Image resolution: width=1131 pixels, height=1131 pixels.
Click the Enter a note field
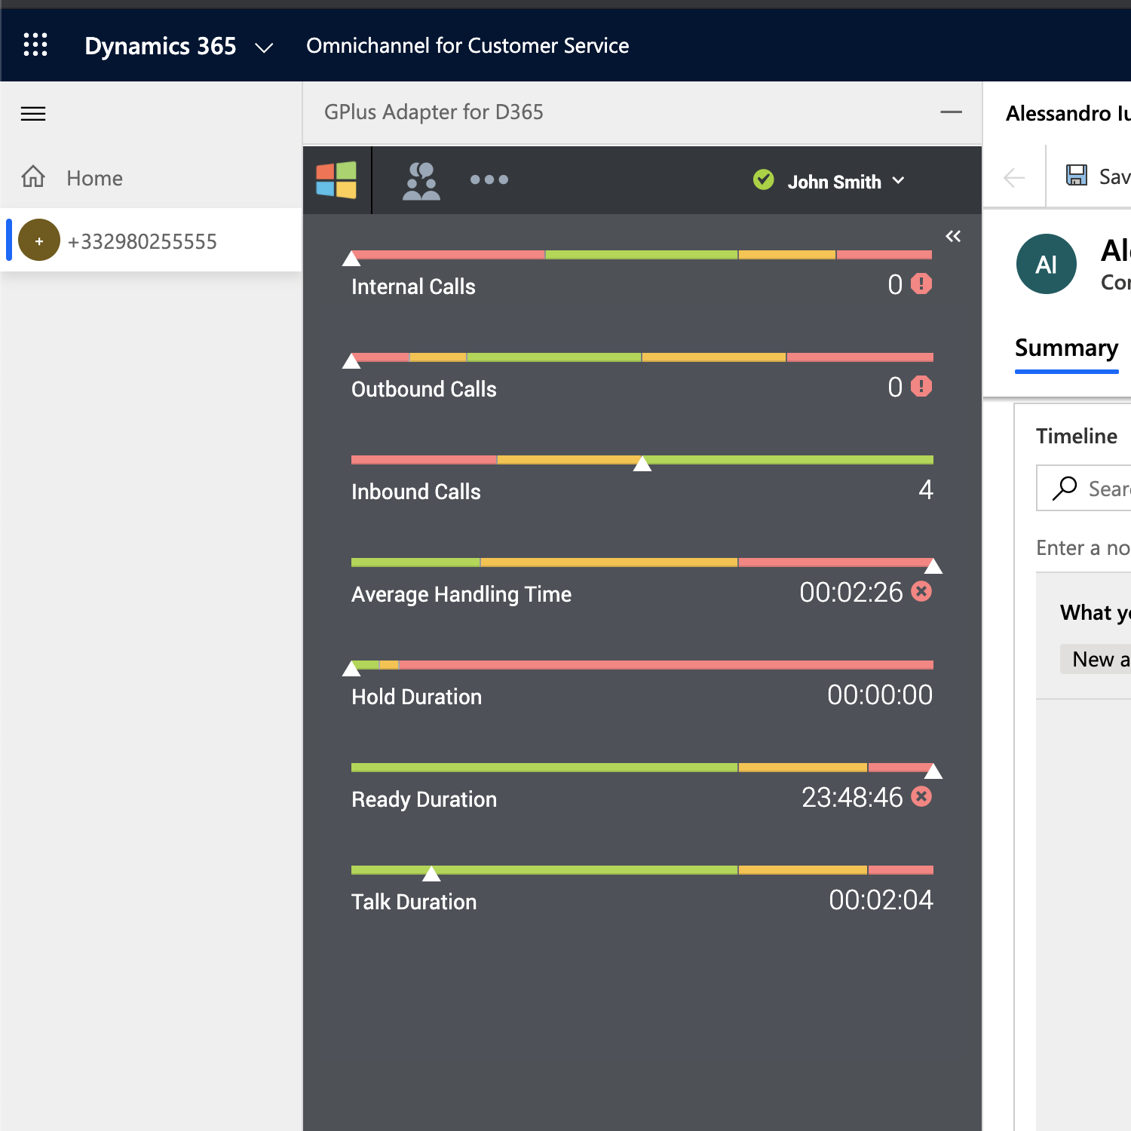point(1083,547)
